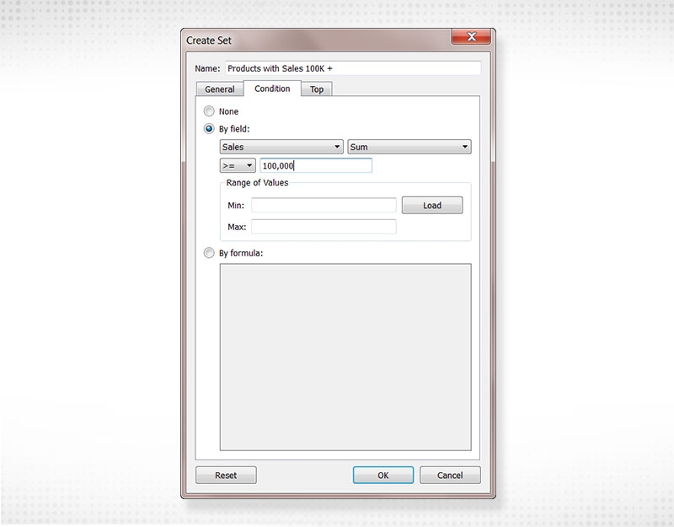Switch to the General tab
This screenshot has height=527, width=674.
pos(219,89)
